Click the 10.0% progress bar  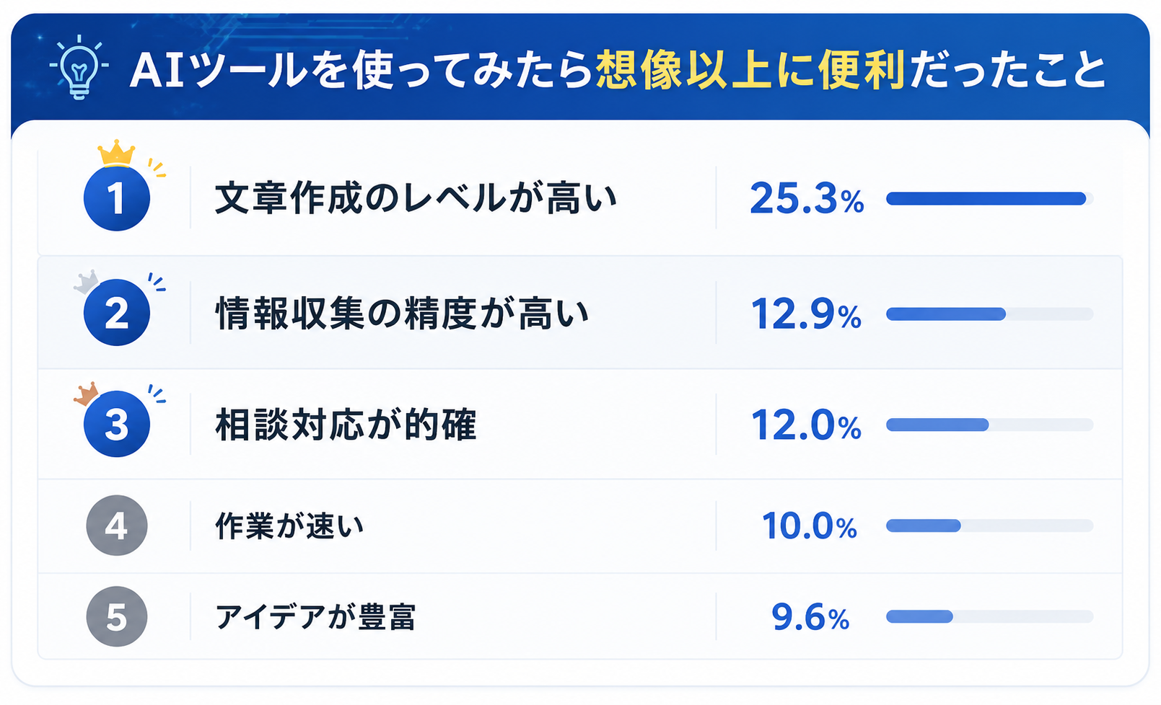(x=989, y=526)
